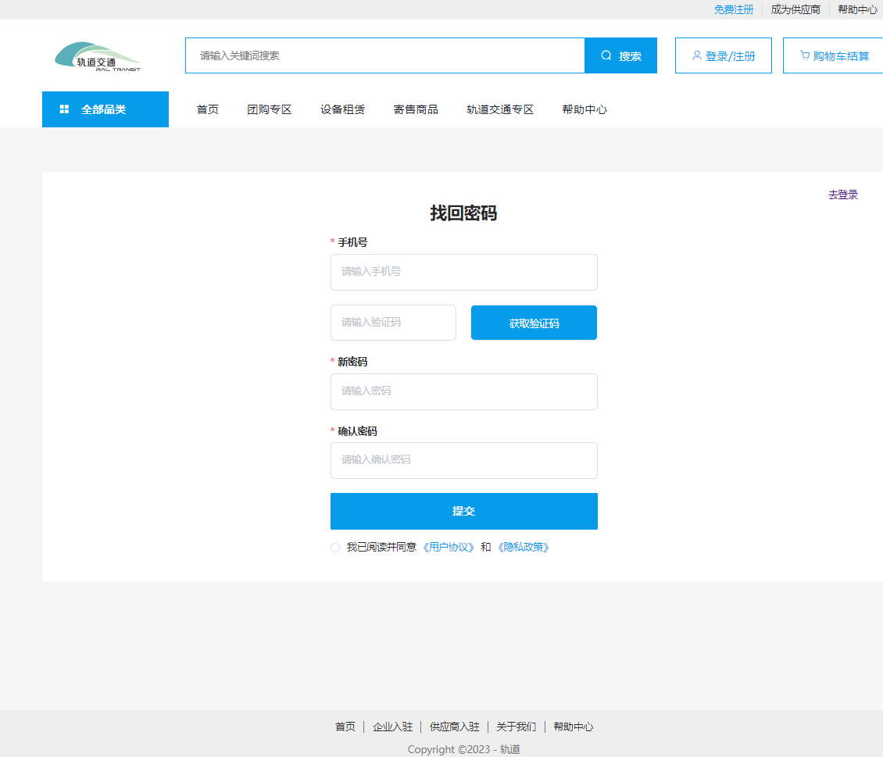Submit the form with 提交 button
883x757 pixels.
click(463, 511)
